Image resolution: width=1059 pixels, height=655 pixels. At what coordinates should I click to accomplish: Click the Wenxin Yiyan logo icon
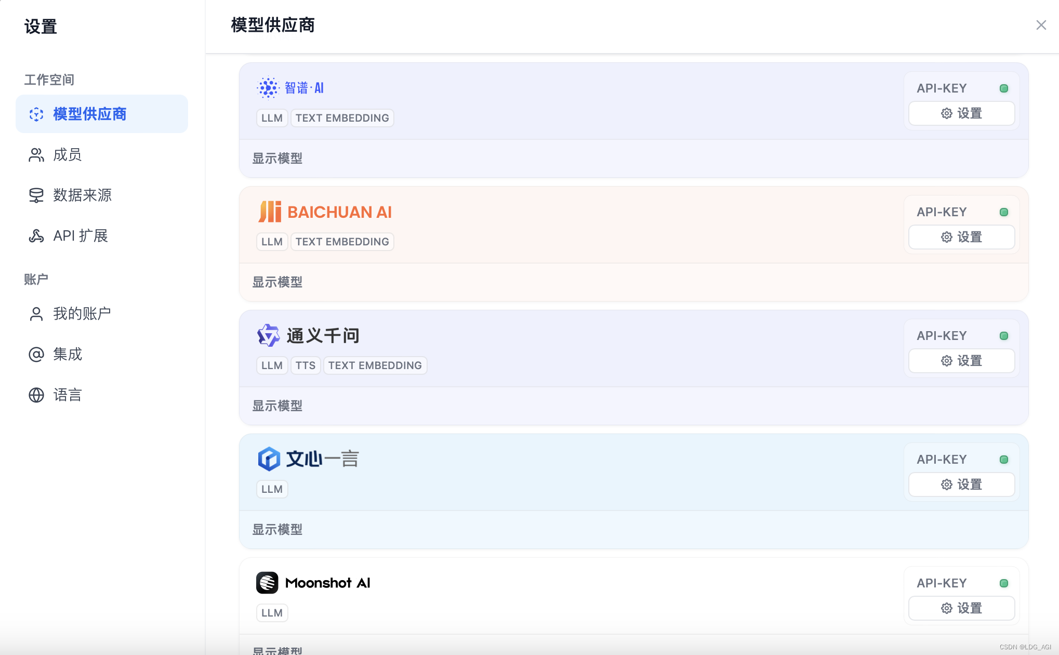(x=269, y=459)
